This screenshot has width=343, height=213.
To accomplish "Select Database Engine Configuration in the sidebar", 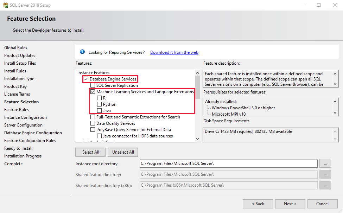I will click(x=33, y=133).
